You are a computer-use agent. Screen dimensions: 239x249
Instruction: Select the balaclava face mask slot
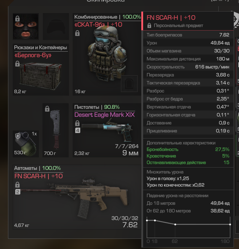26,27
